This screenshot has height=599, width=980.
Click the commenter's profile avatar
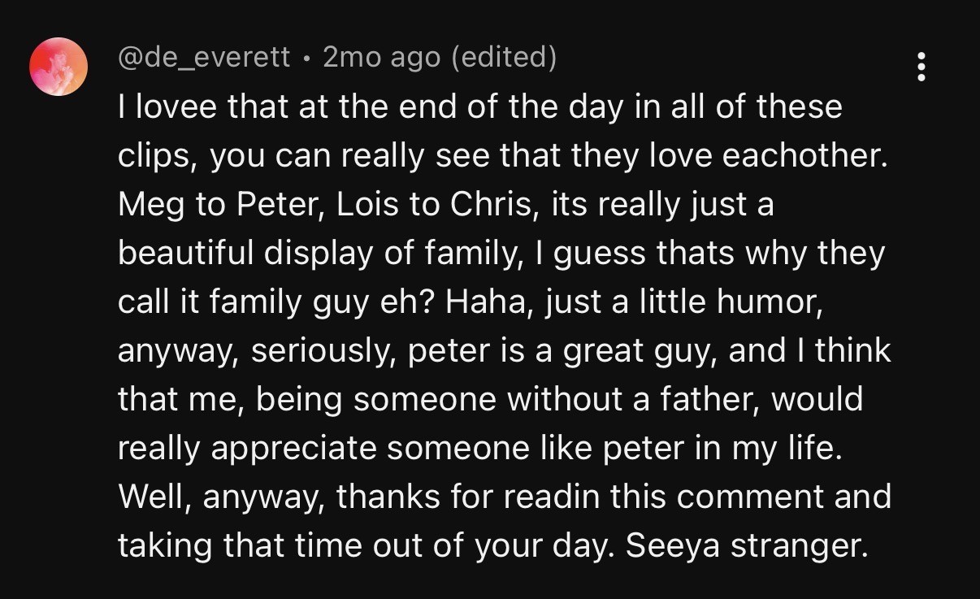click(59, 67)
